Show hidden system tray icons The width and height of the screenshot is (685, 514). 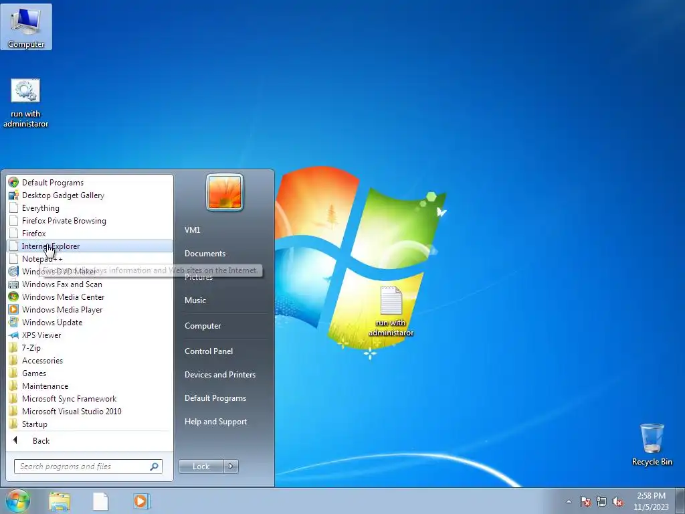[569, 502]
